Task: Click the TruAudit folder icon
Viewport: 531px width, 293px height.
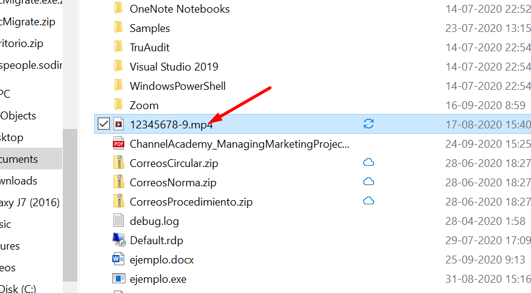Action: [118, 47]
